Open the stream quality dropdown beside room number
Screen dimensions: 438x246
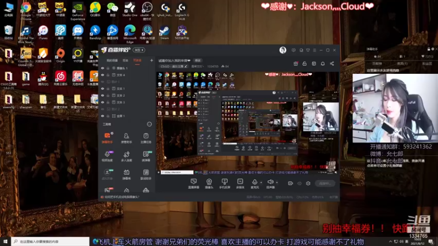click(197, 66)
